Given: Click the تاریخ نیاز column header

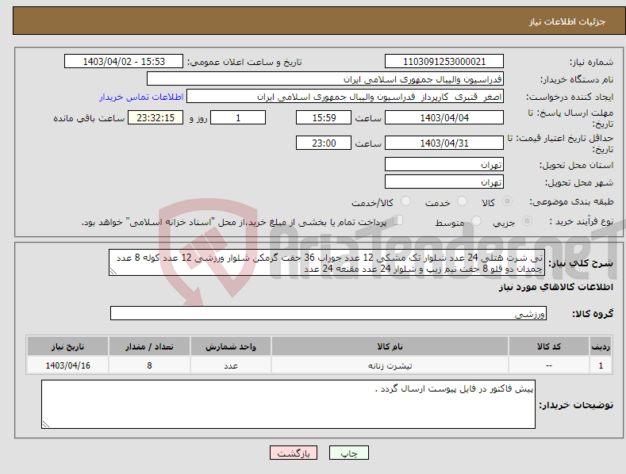Looking at the screenshot, I should pyautogui.click(x=67, y=346).
